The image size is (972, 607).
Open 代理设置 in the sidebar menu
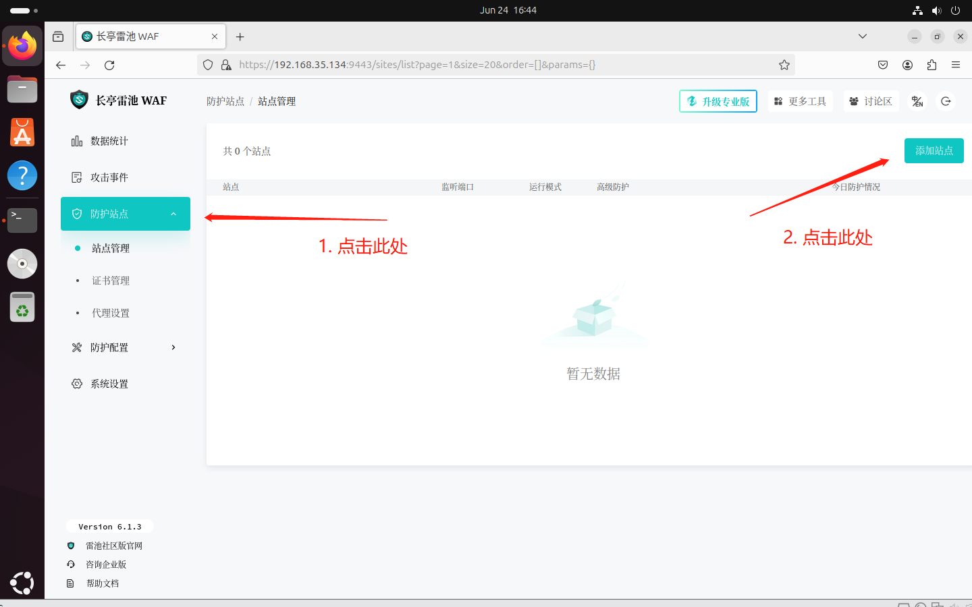coord(110,312)
